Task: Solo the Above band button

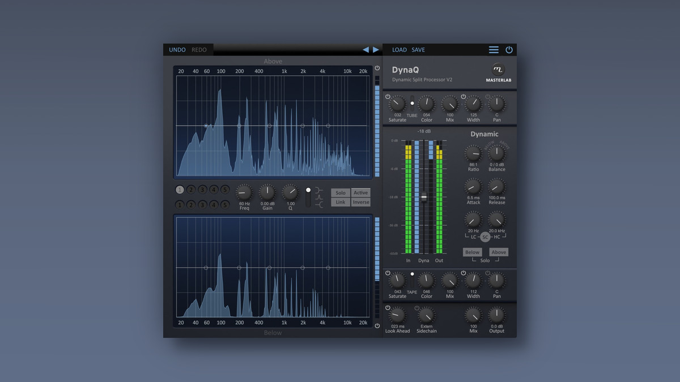Action: [x=499, y=252]
